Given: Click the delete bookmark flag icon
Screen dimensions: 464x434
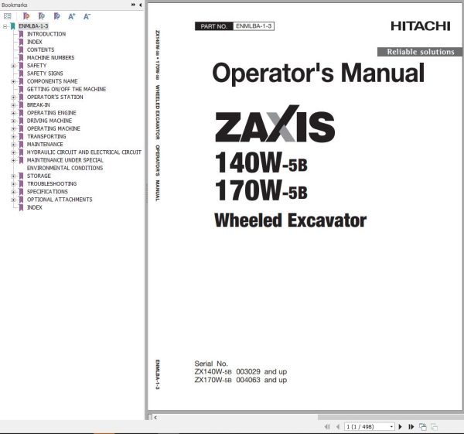Looking at the screenshot, I should coord(26,16).
